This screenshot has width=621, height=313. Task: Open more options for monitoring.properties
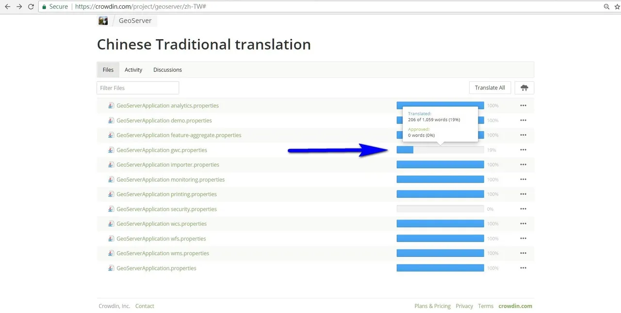[x=523, y=180]
